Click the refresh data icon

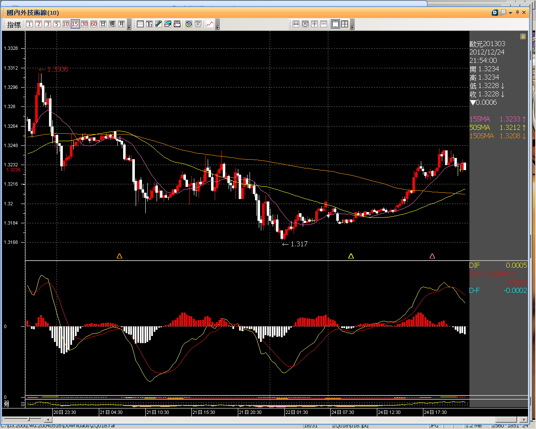point(189,24)
